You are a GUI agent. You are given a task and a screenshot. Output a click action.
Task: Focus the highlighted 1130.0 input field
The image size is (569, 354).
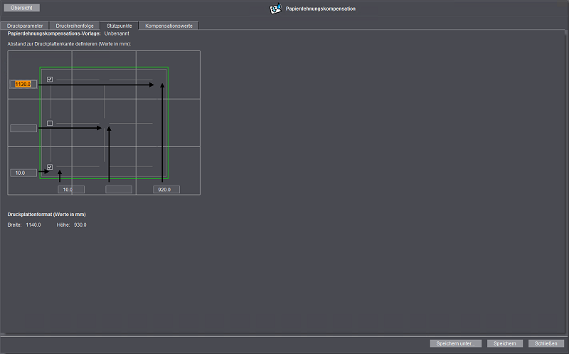pos(23,84)
